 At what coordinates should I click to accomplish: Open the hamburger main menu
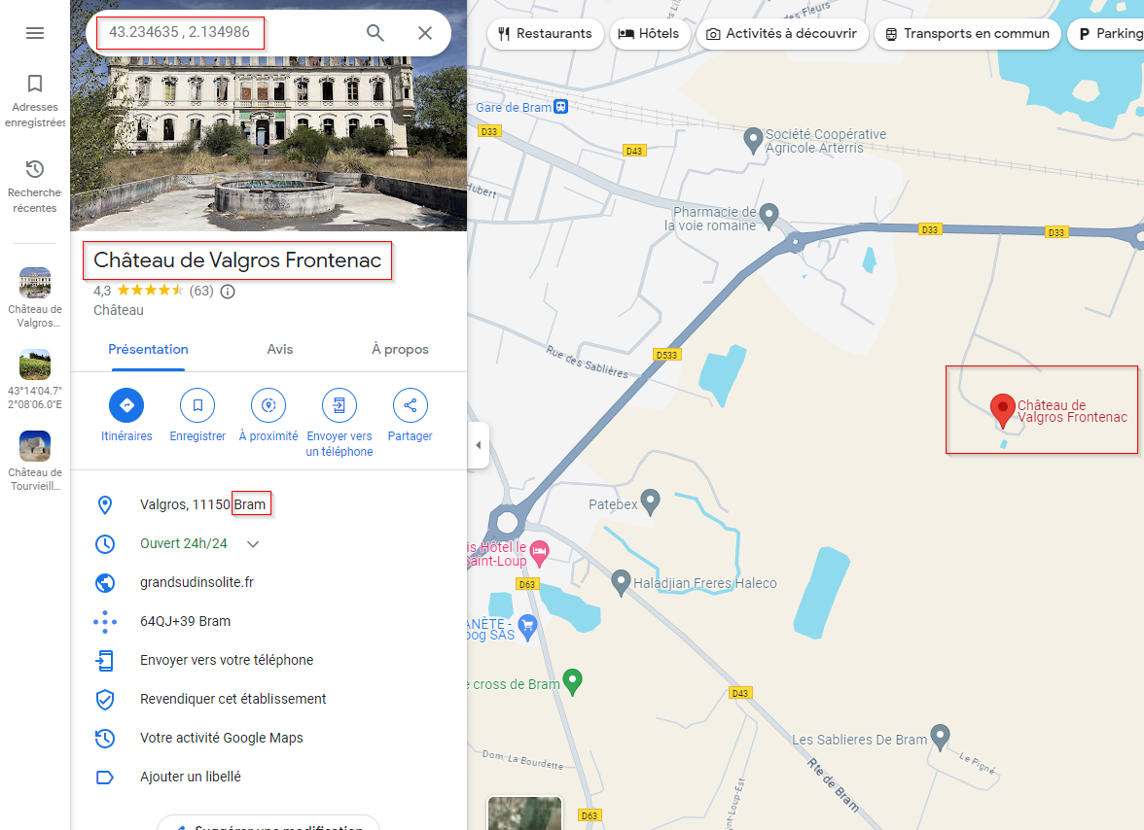(x=35, y=33)
